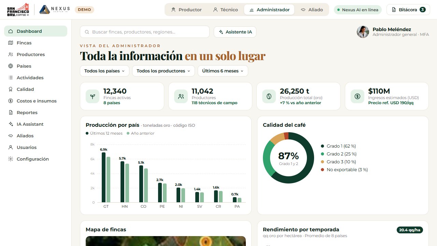Click the Aliados handshake icon in sidebar
The width and height of the screenshot is (437, 246).
[x=11, y=136]
